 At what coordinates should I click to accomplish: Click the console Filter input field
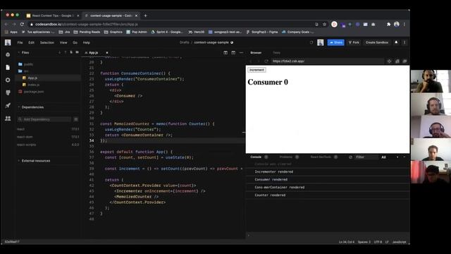tap(366, 157)
